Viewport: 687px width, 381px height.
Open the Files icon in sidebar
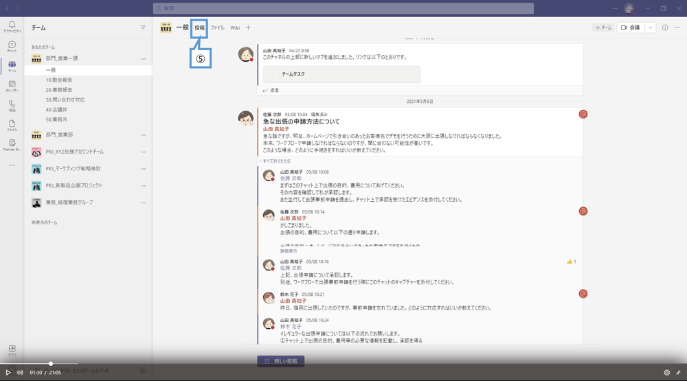click(x=12, y=125)
